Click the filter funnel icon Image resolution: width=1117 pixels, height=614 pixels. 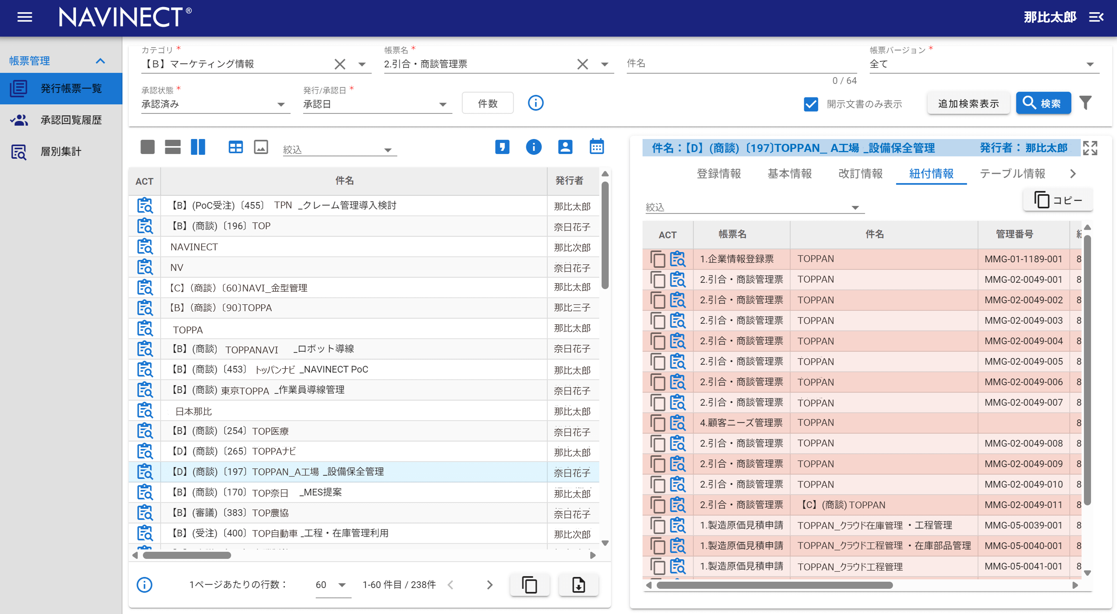[1085, 103]
